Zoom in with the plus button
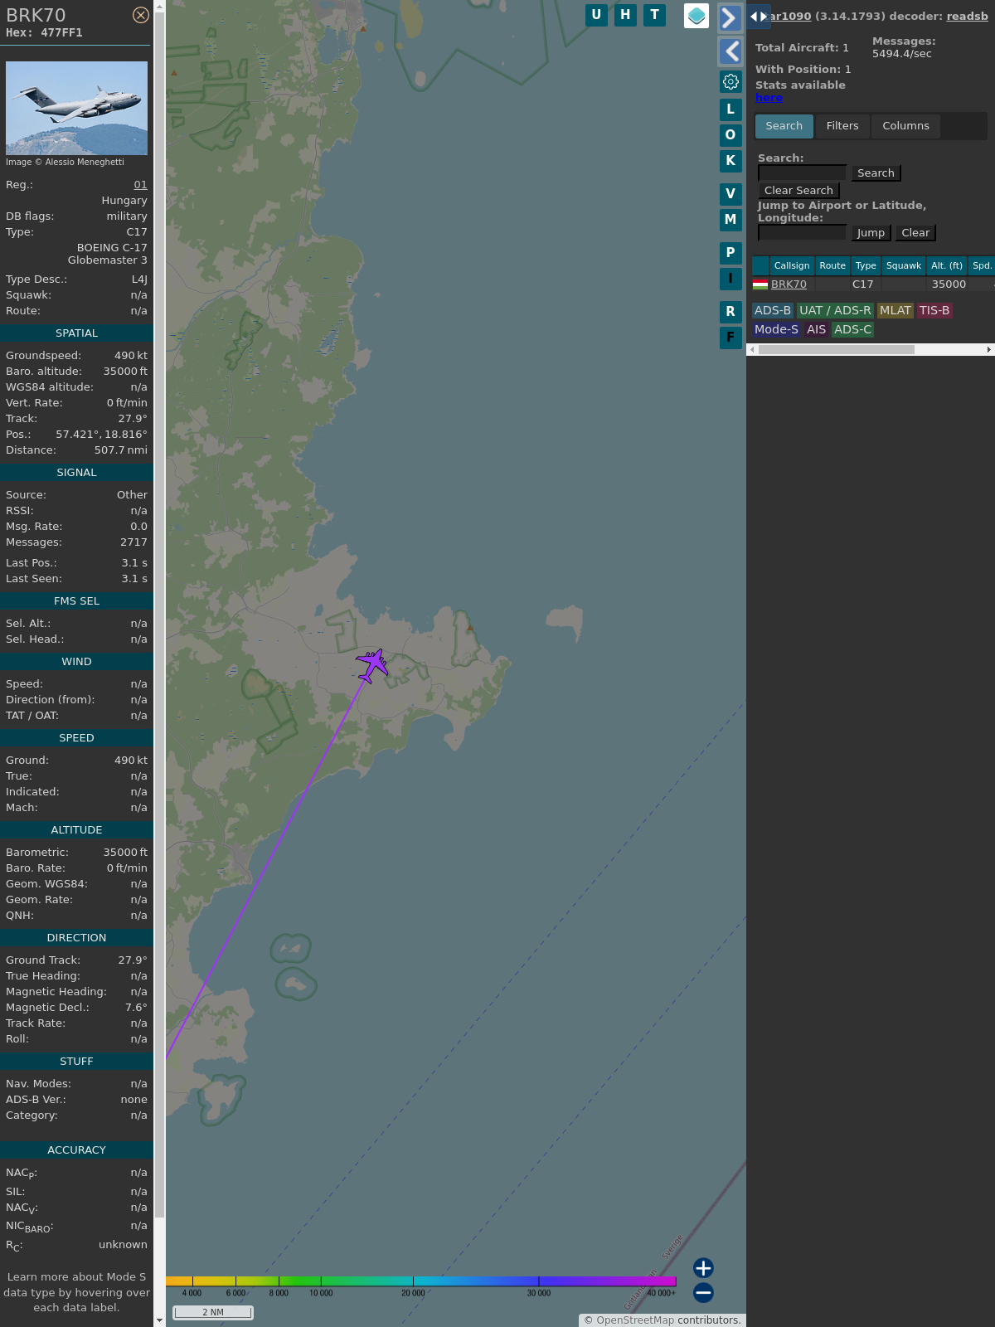 tap(703, 1267)
